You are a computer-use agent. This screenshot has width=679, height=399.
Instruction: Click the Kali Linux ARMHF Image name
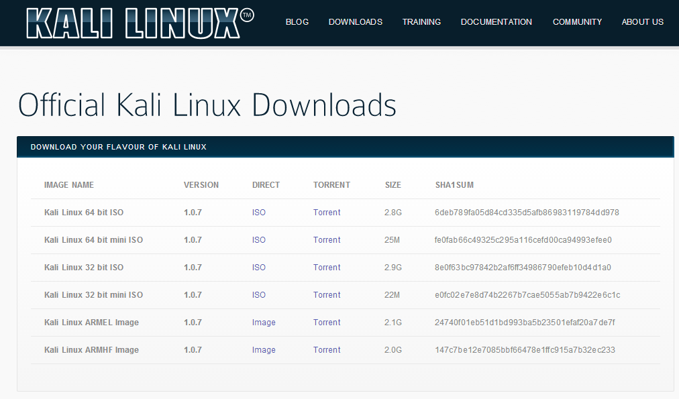click(x=91, y=349)
